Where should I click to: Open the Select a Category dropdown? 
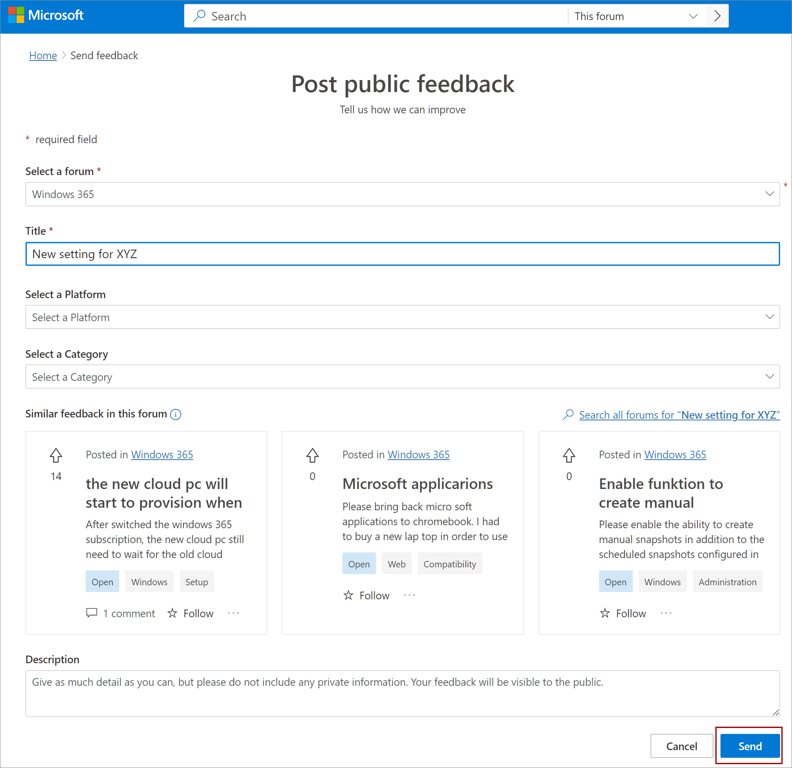point(402,377)
